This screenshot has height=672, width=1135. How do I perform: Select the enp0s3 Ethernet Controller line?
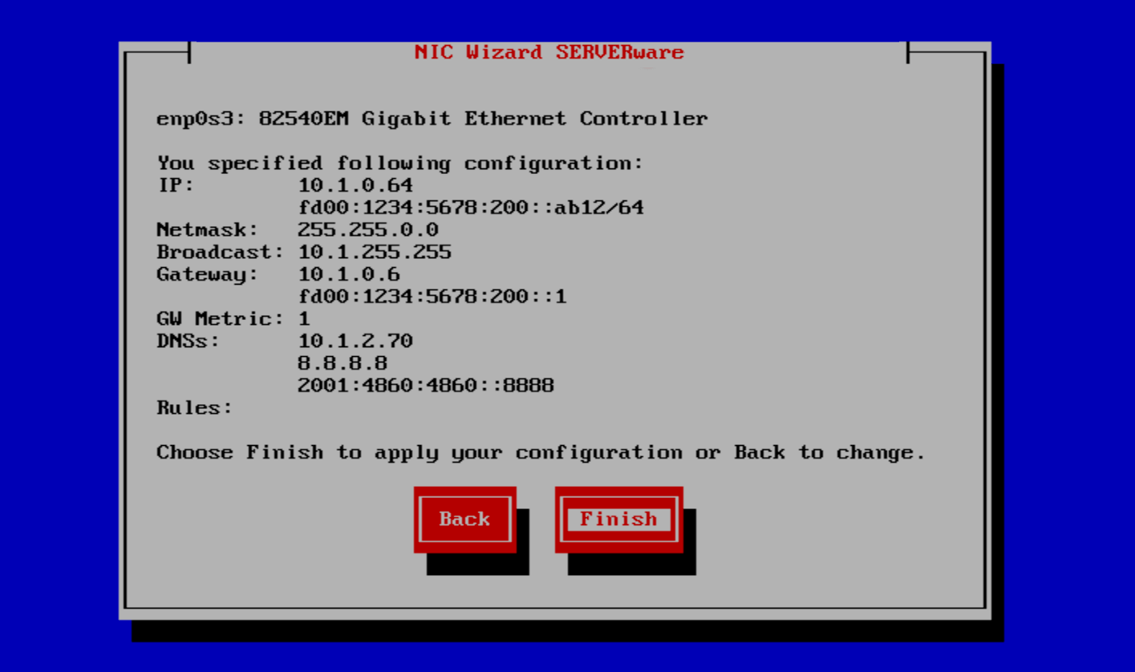coord(432,119)
